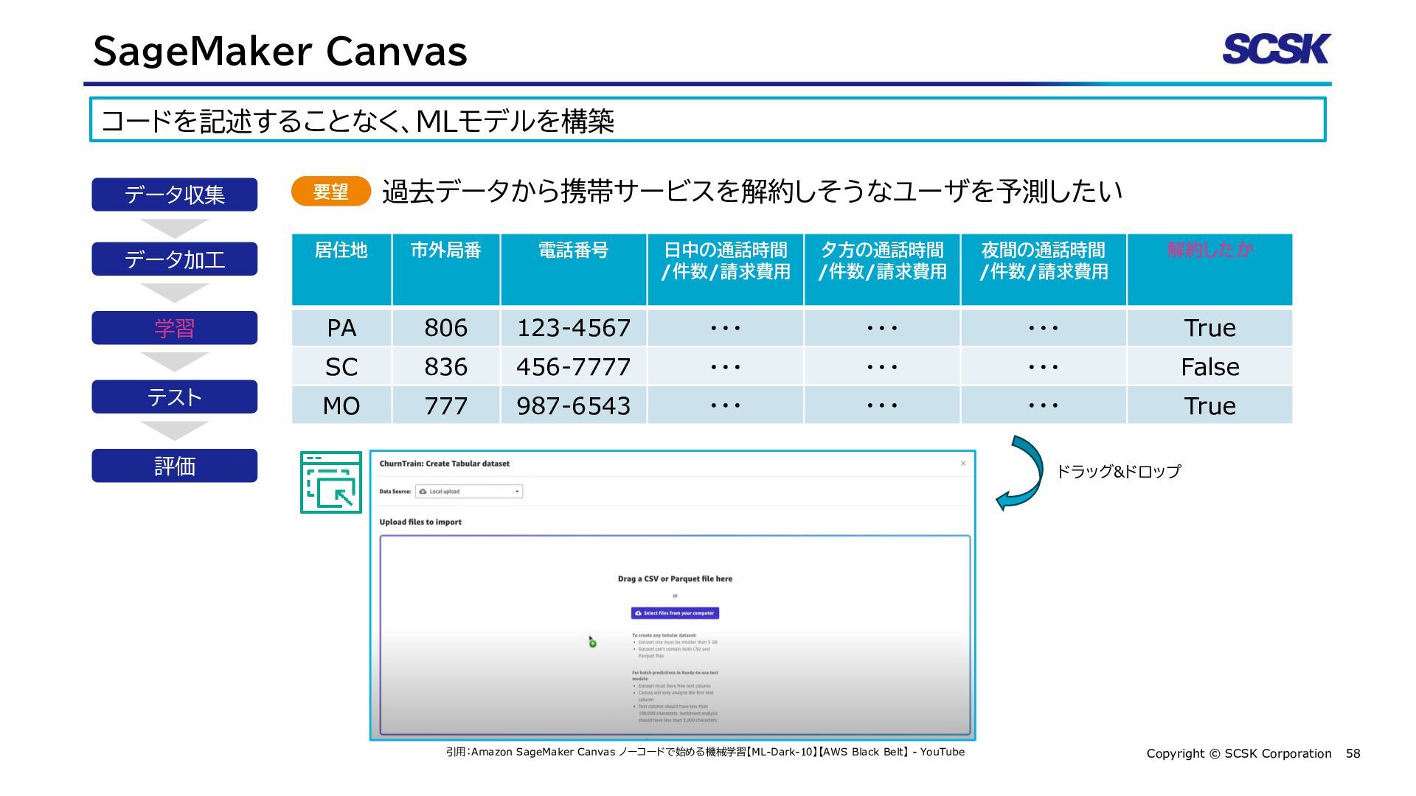The height and width of the screenshot is (796, 1416).
Task: Click the 引用 Amazon SageMaker Canvas citation text
Action: [x=705, y=752]
